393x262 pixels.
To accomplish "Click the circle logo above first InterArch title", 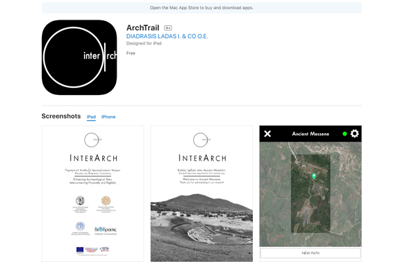I will click(92, 140).
